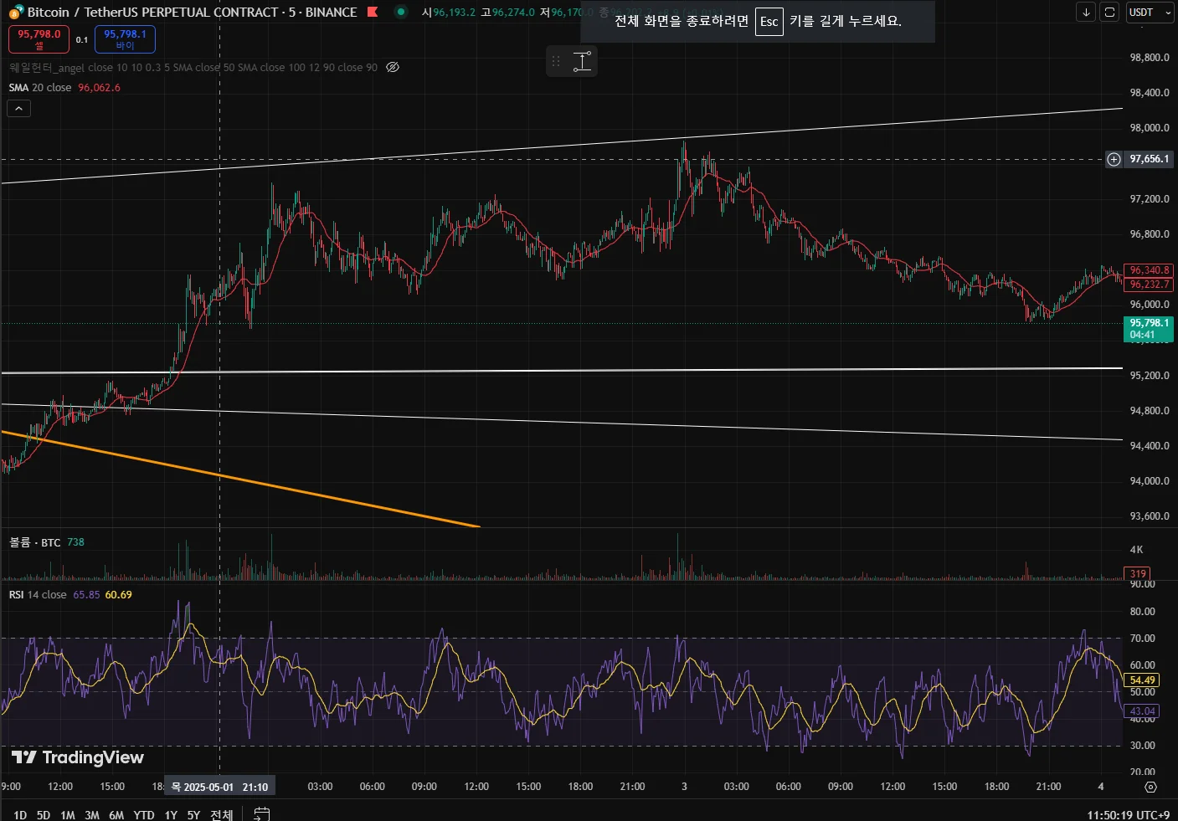Select the YTD time range
The image size is (1178, 821).
(x=144, y=814)
